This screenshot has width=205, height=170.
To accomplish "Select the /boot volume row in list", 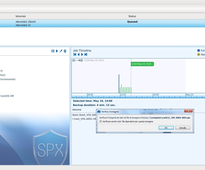I will (x=84, y=115).
